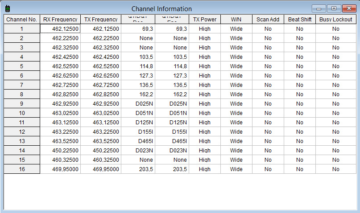
Task: Select the channel 16 row header
Action: [22, 169]
